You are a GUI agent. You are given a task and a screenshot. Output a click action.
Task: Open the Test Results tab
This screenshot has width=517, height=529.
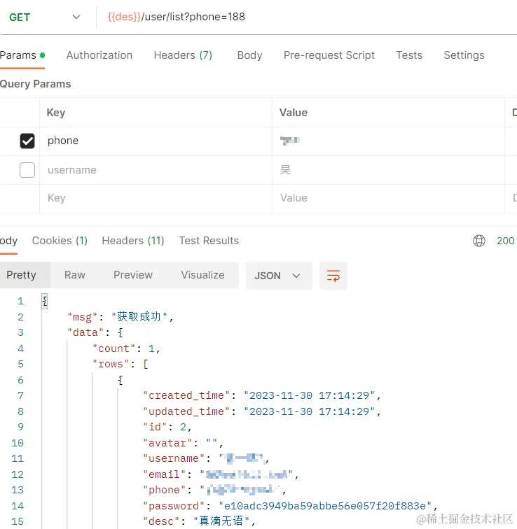209,241
